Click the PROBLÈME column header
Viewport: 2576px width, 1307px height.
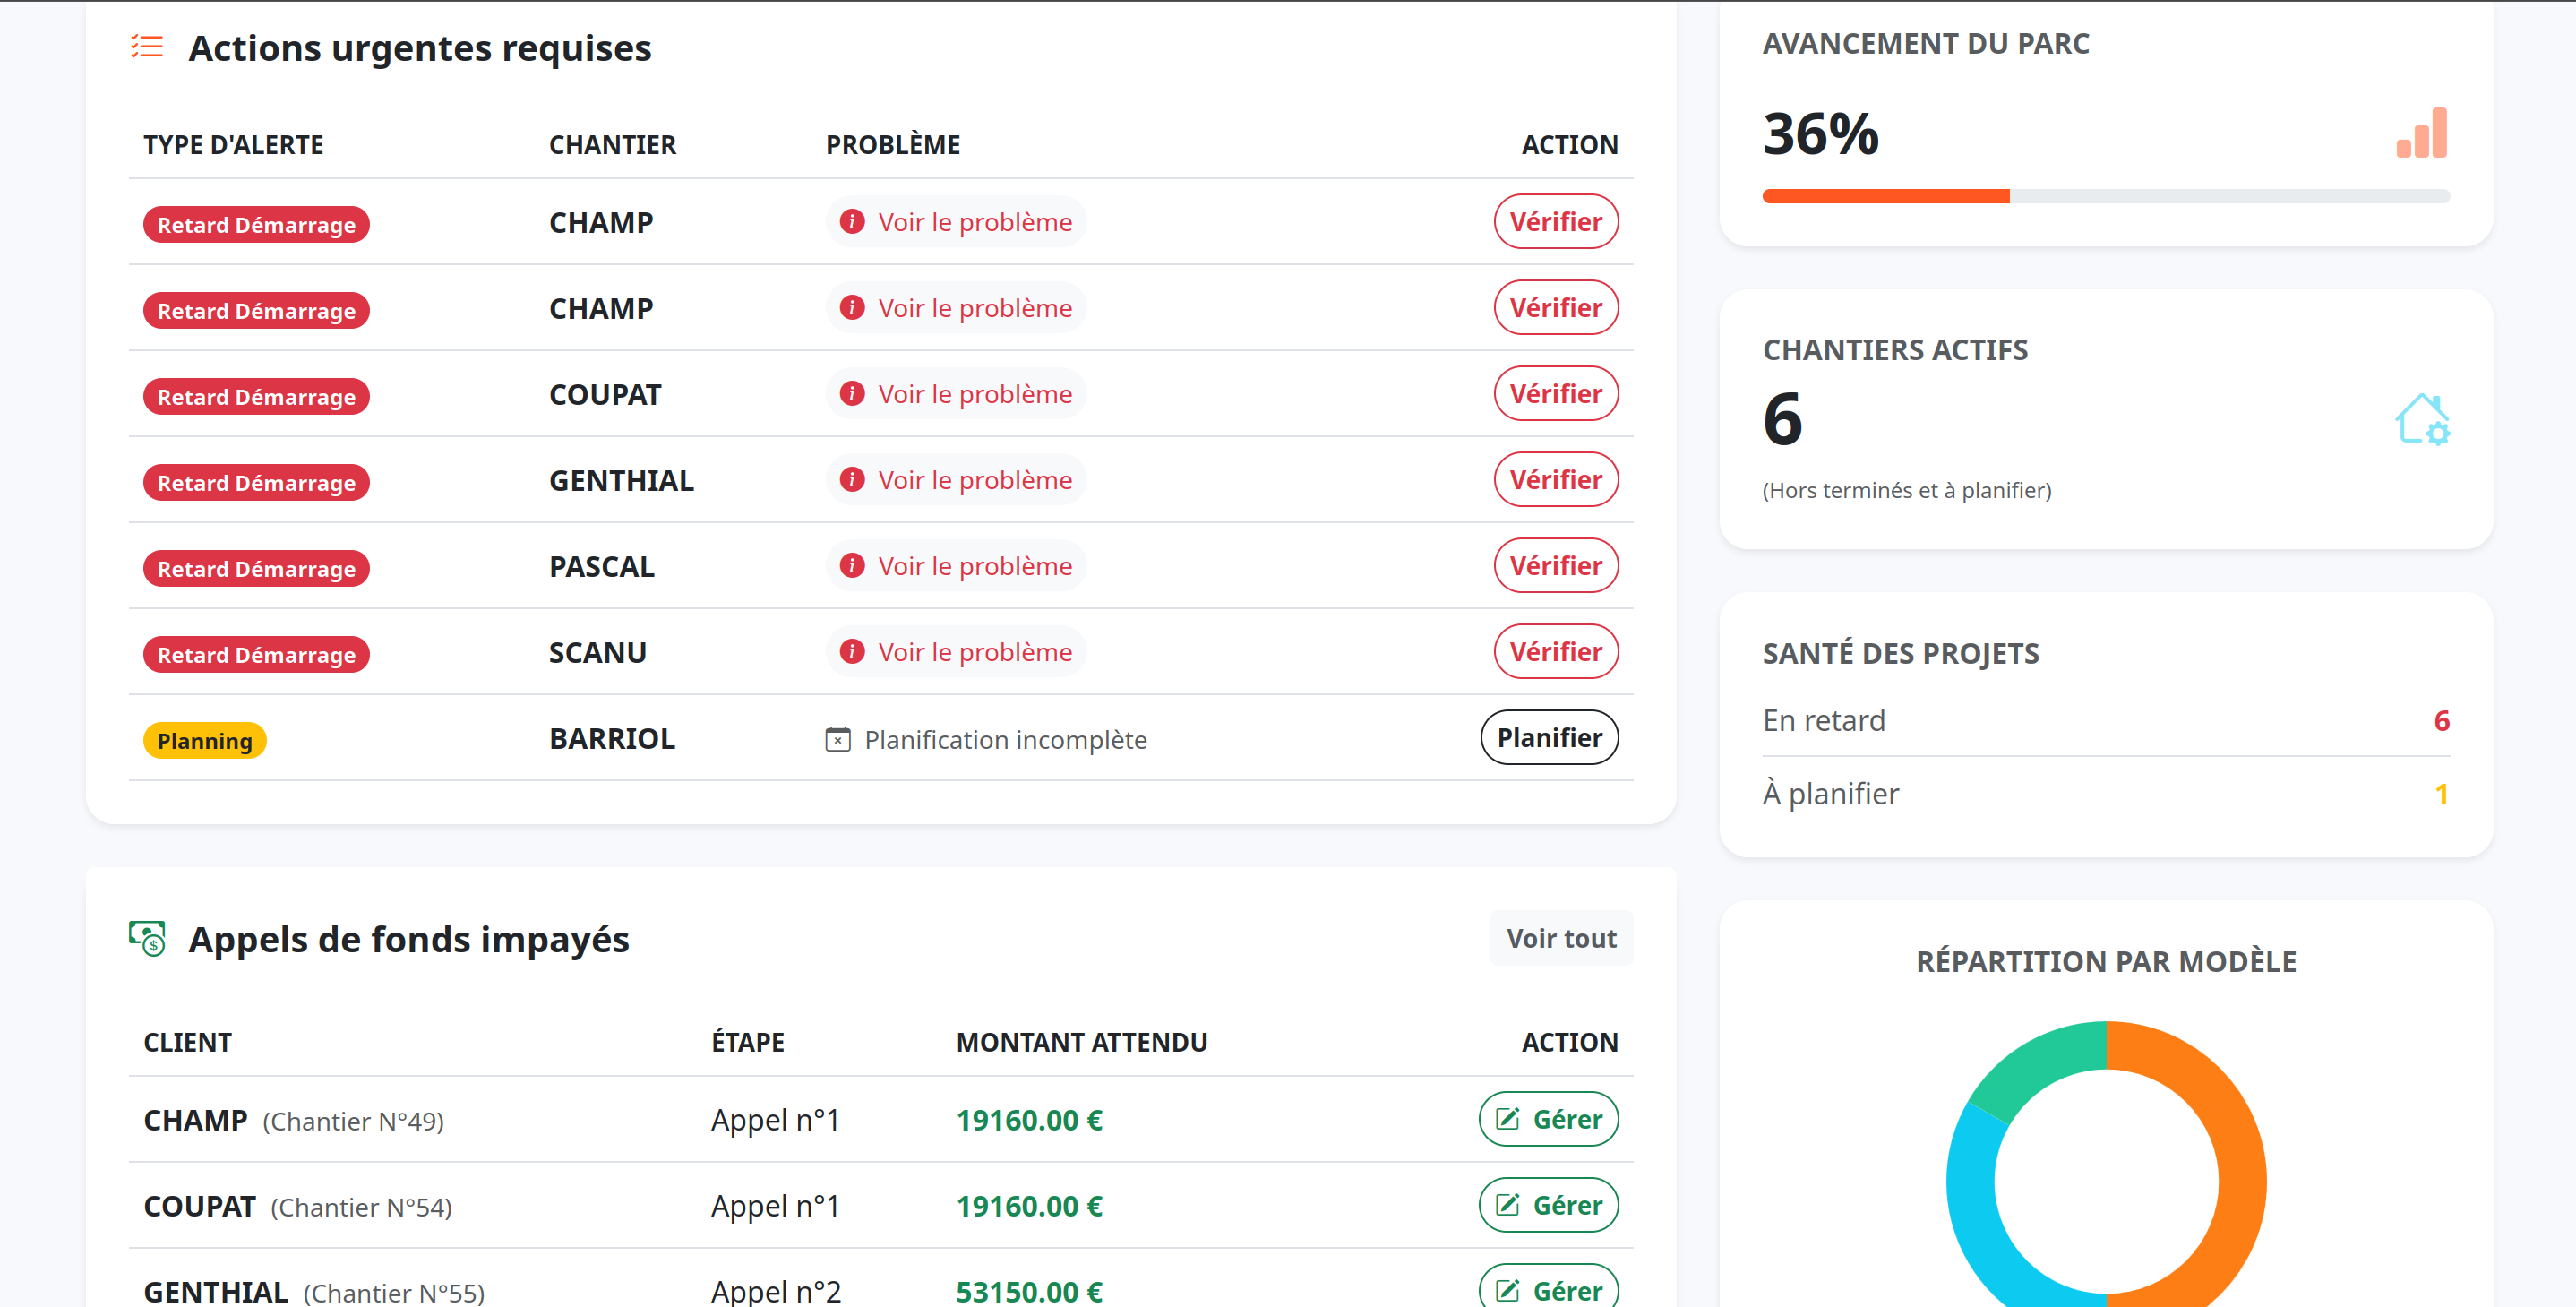[893, 145]
